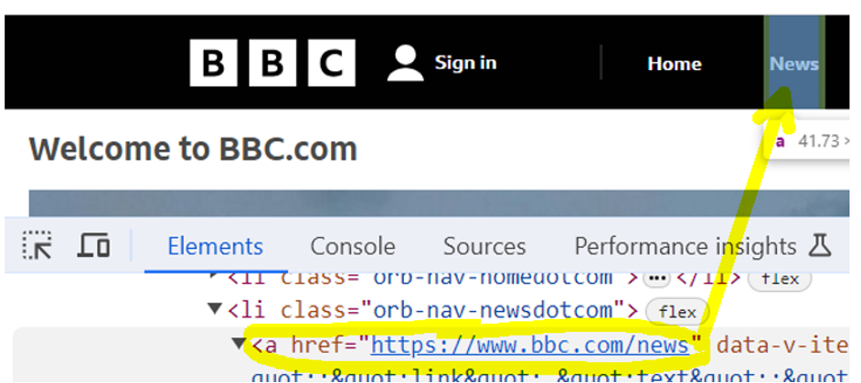Open the Sources tab
The image size is (861, 383).
[x=484, y=246]
